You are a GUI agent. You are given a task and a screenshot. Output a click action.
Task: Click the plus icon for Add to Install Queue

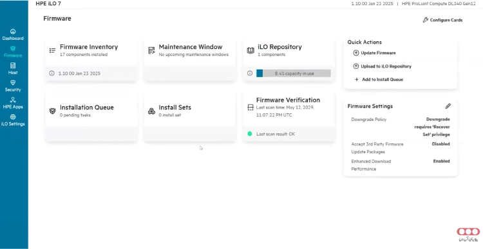[357, 79]
